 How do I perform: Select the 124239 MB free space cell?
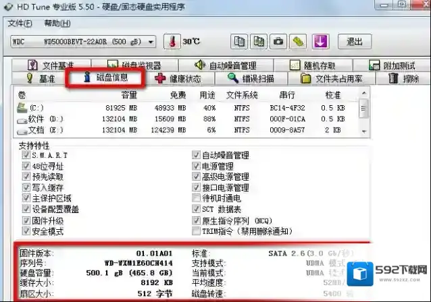tap(168, 130)
